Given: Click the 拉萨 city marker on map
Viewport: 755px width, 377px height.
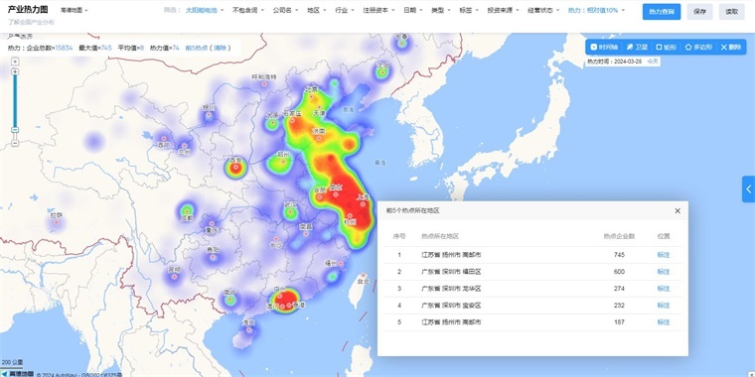Looking at the screenshot, I should (57, 222).
